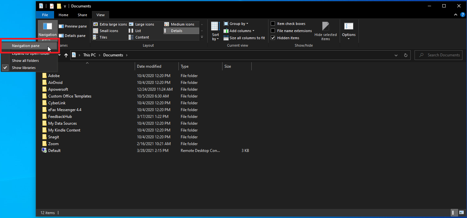Select the CyberLink folder
Image resolution: width=467 pixels, height=218 pixels.
[57, 103]
